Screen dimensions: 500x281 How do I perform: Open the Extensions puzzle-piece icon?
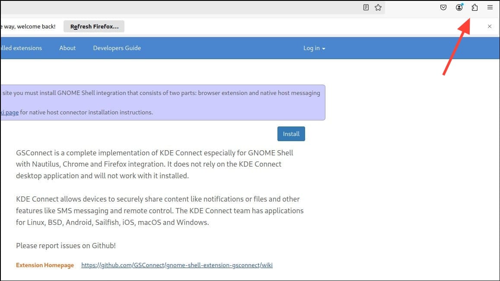point(475,7)
